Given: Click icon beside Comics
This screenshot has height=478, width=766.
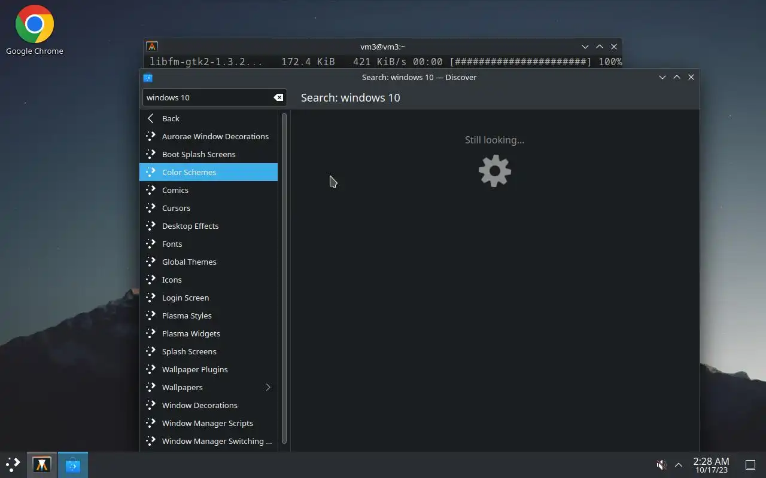Looking at the screenshot, I should pos(151,190).
